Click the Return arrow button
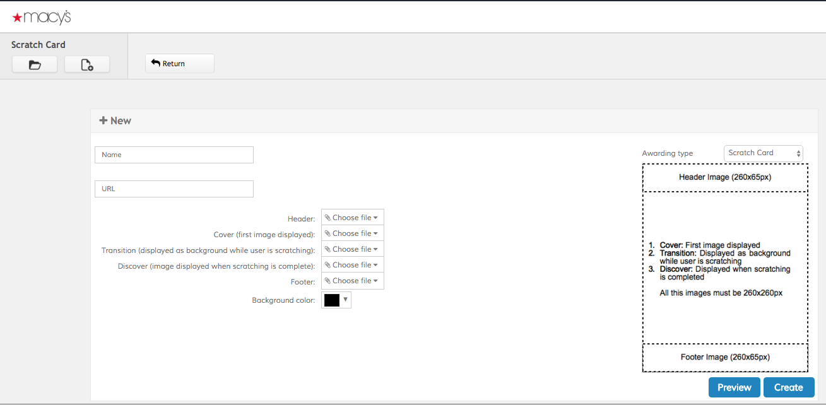Image resolution: width=826 pixels, height=405 pixels. [x=179, y=64]
